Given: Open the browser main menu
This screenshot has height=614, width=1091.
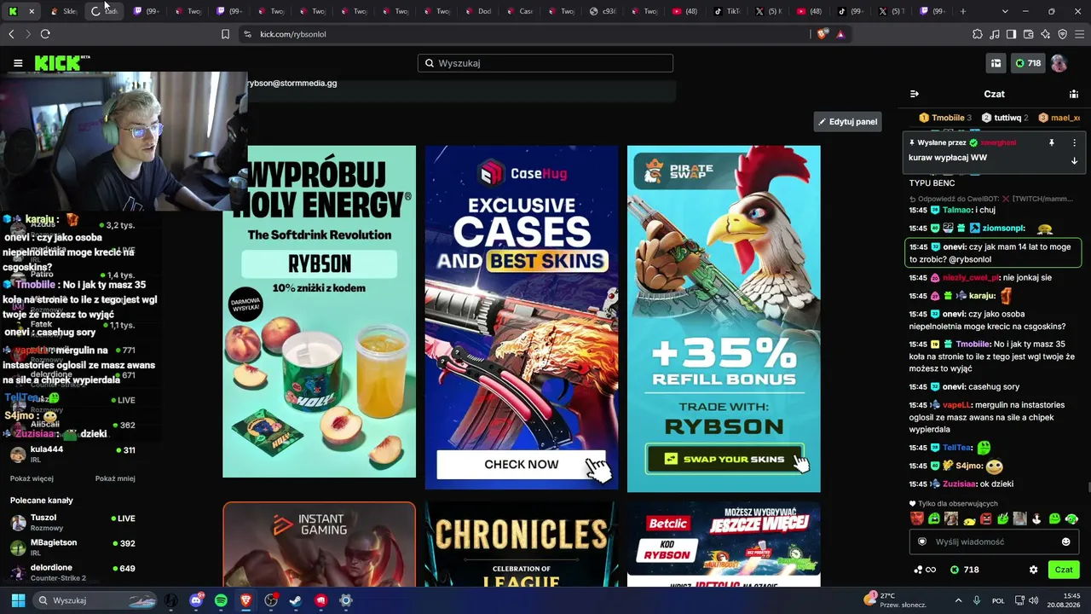Looking at the screenshot, I should pos(1079,34).
